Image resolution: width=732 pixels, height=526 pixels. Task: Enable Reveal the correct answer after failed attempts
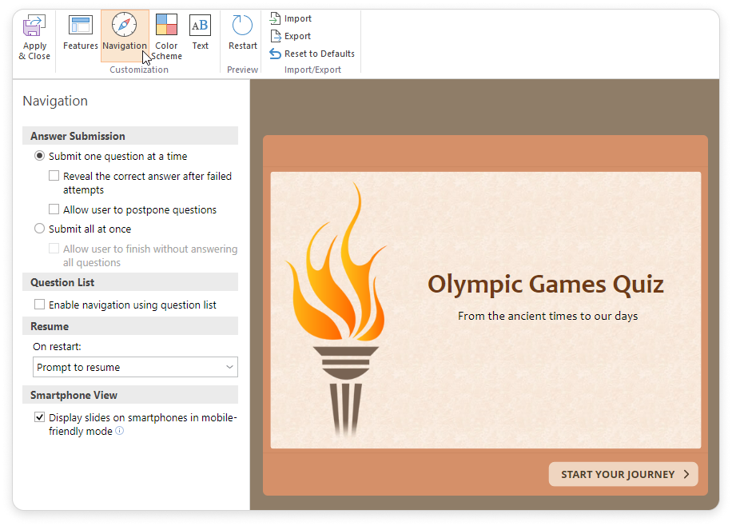pos(54,177)
